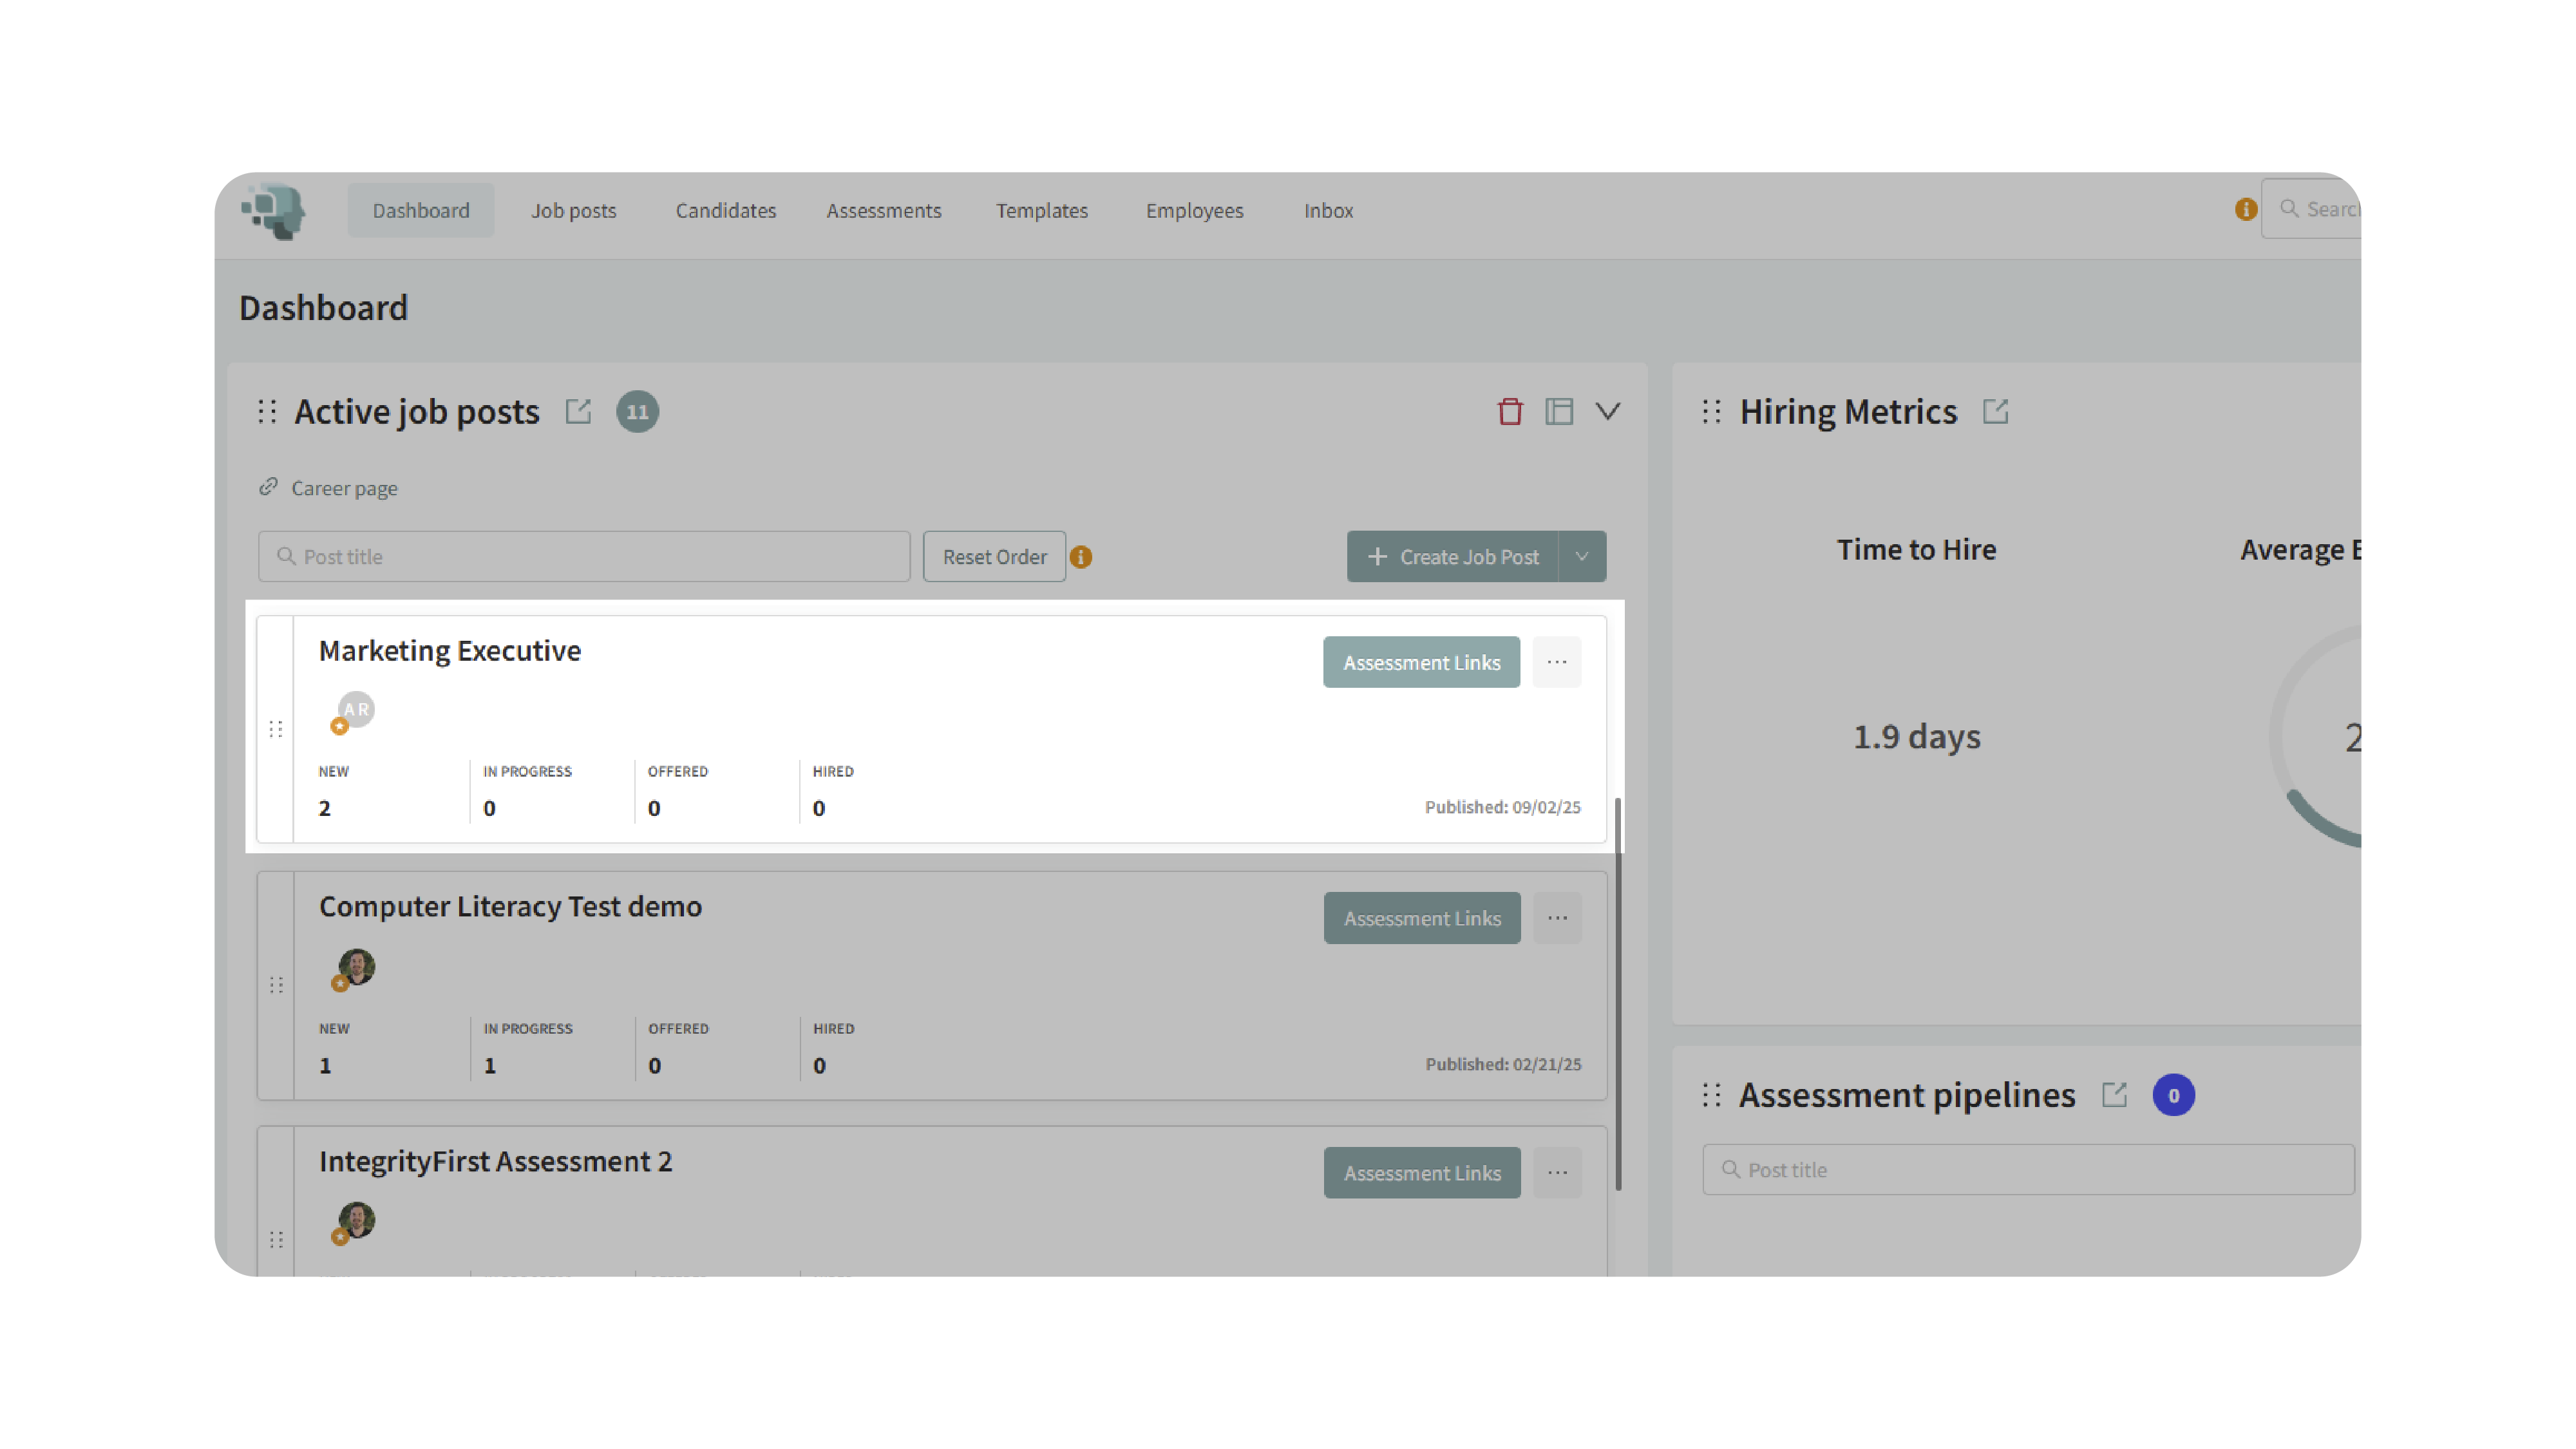The image size is (2576, 1449).
Task: Open the Job posts tab
Action: point(573,210)
